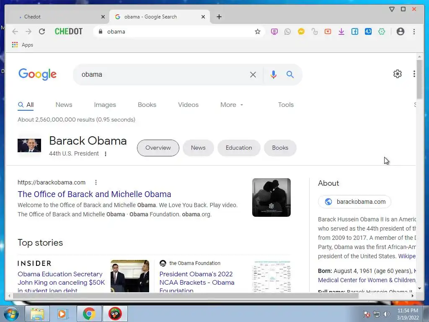Open a new tab with plus button
The height and width of the screenshot is (322, 429).
(219, 17)
